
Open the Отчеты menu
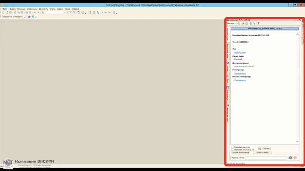tap(52, 9)
